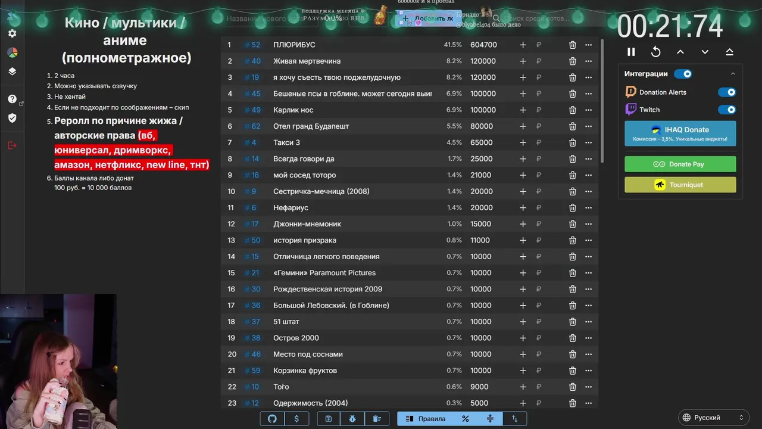Screen dimensions: 762x429
Task: Click clear list trash icon in bottom toolbar
Action: coord(377,419)
